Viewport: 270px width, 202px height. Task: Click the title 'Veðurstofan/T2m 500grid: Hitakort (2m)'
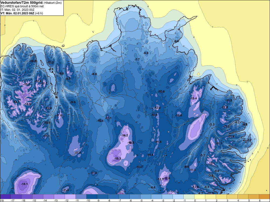[31, 3]
